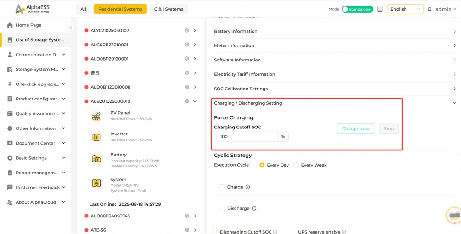Viewport: 461px width, 234px height.
Task: Click the Inverter device icon
Action: pyautogui.click(x=96, y=137)
